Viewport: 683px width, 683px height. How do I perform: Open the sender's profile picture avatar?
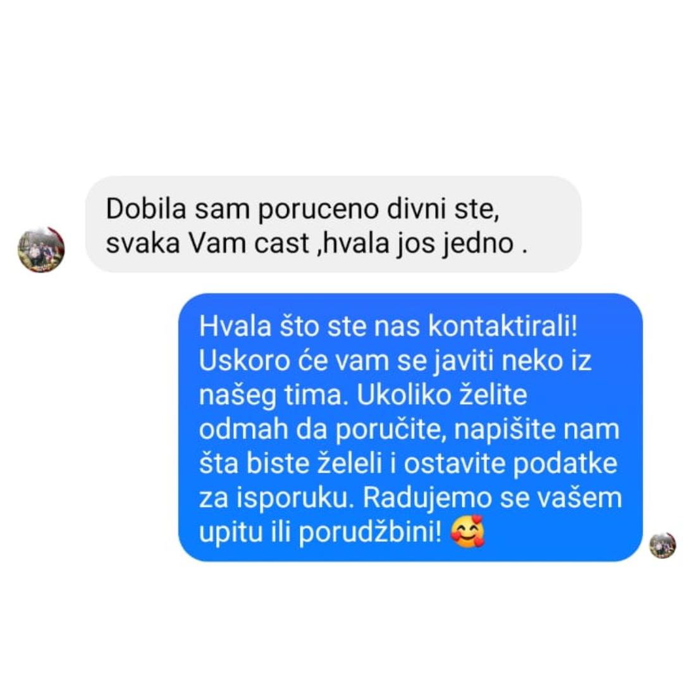click(41, 250)
